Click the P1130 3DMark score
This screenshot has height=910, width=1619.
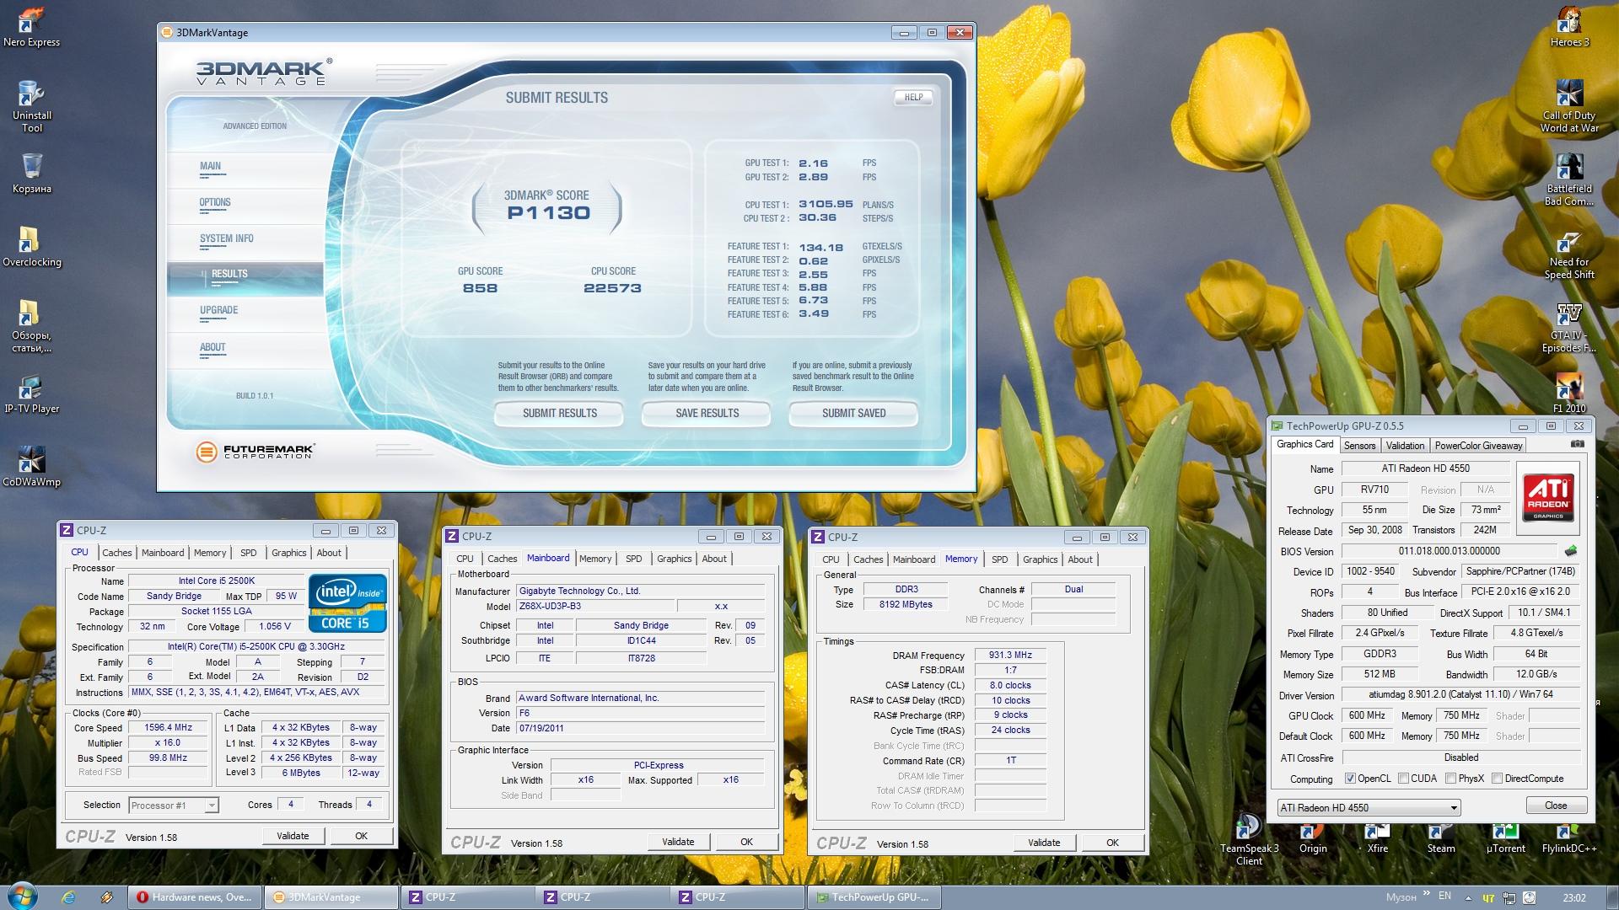point(548,213)
